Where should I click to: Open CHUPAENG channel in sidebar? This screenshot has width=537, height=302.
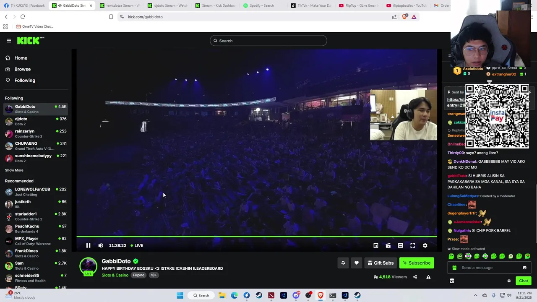[36, 146]
